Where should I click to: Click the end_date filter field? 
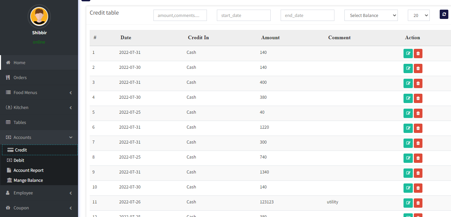point(308,15)
